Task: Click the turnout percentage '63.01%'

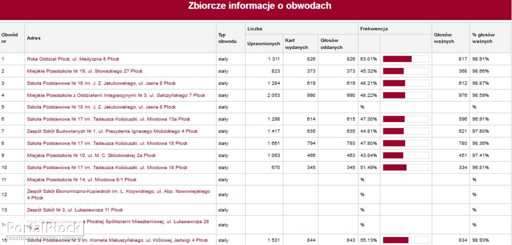Action: coord(368,59)
